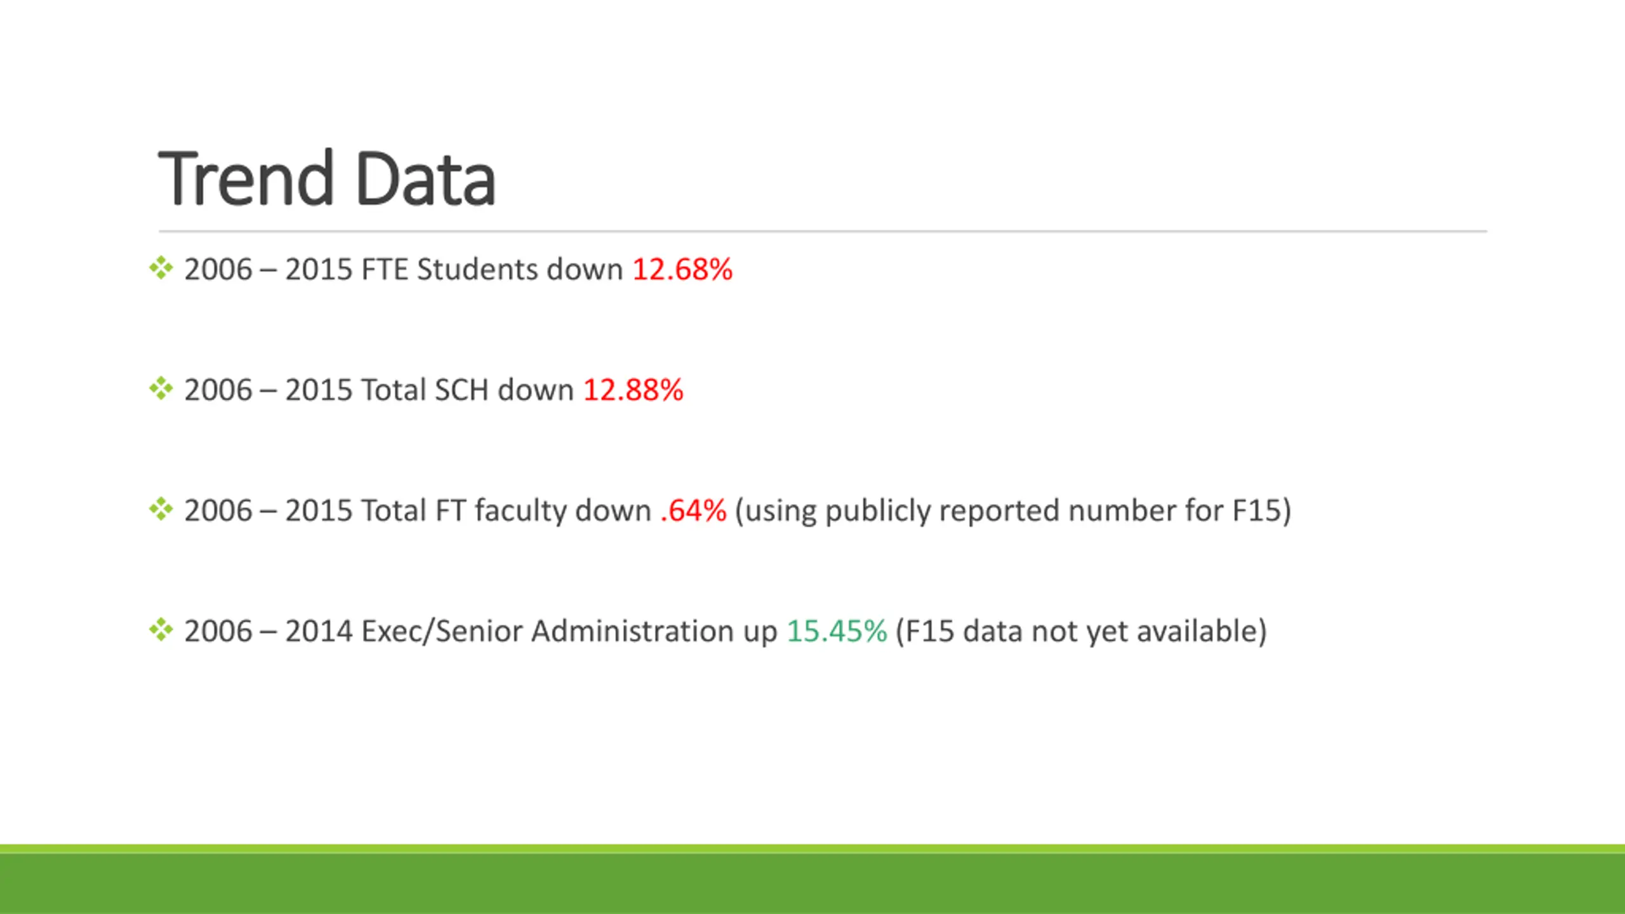Select the red 12.88% figure
Screen dimensions: 1625x914
point(633,390)
